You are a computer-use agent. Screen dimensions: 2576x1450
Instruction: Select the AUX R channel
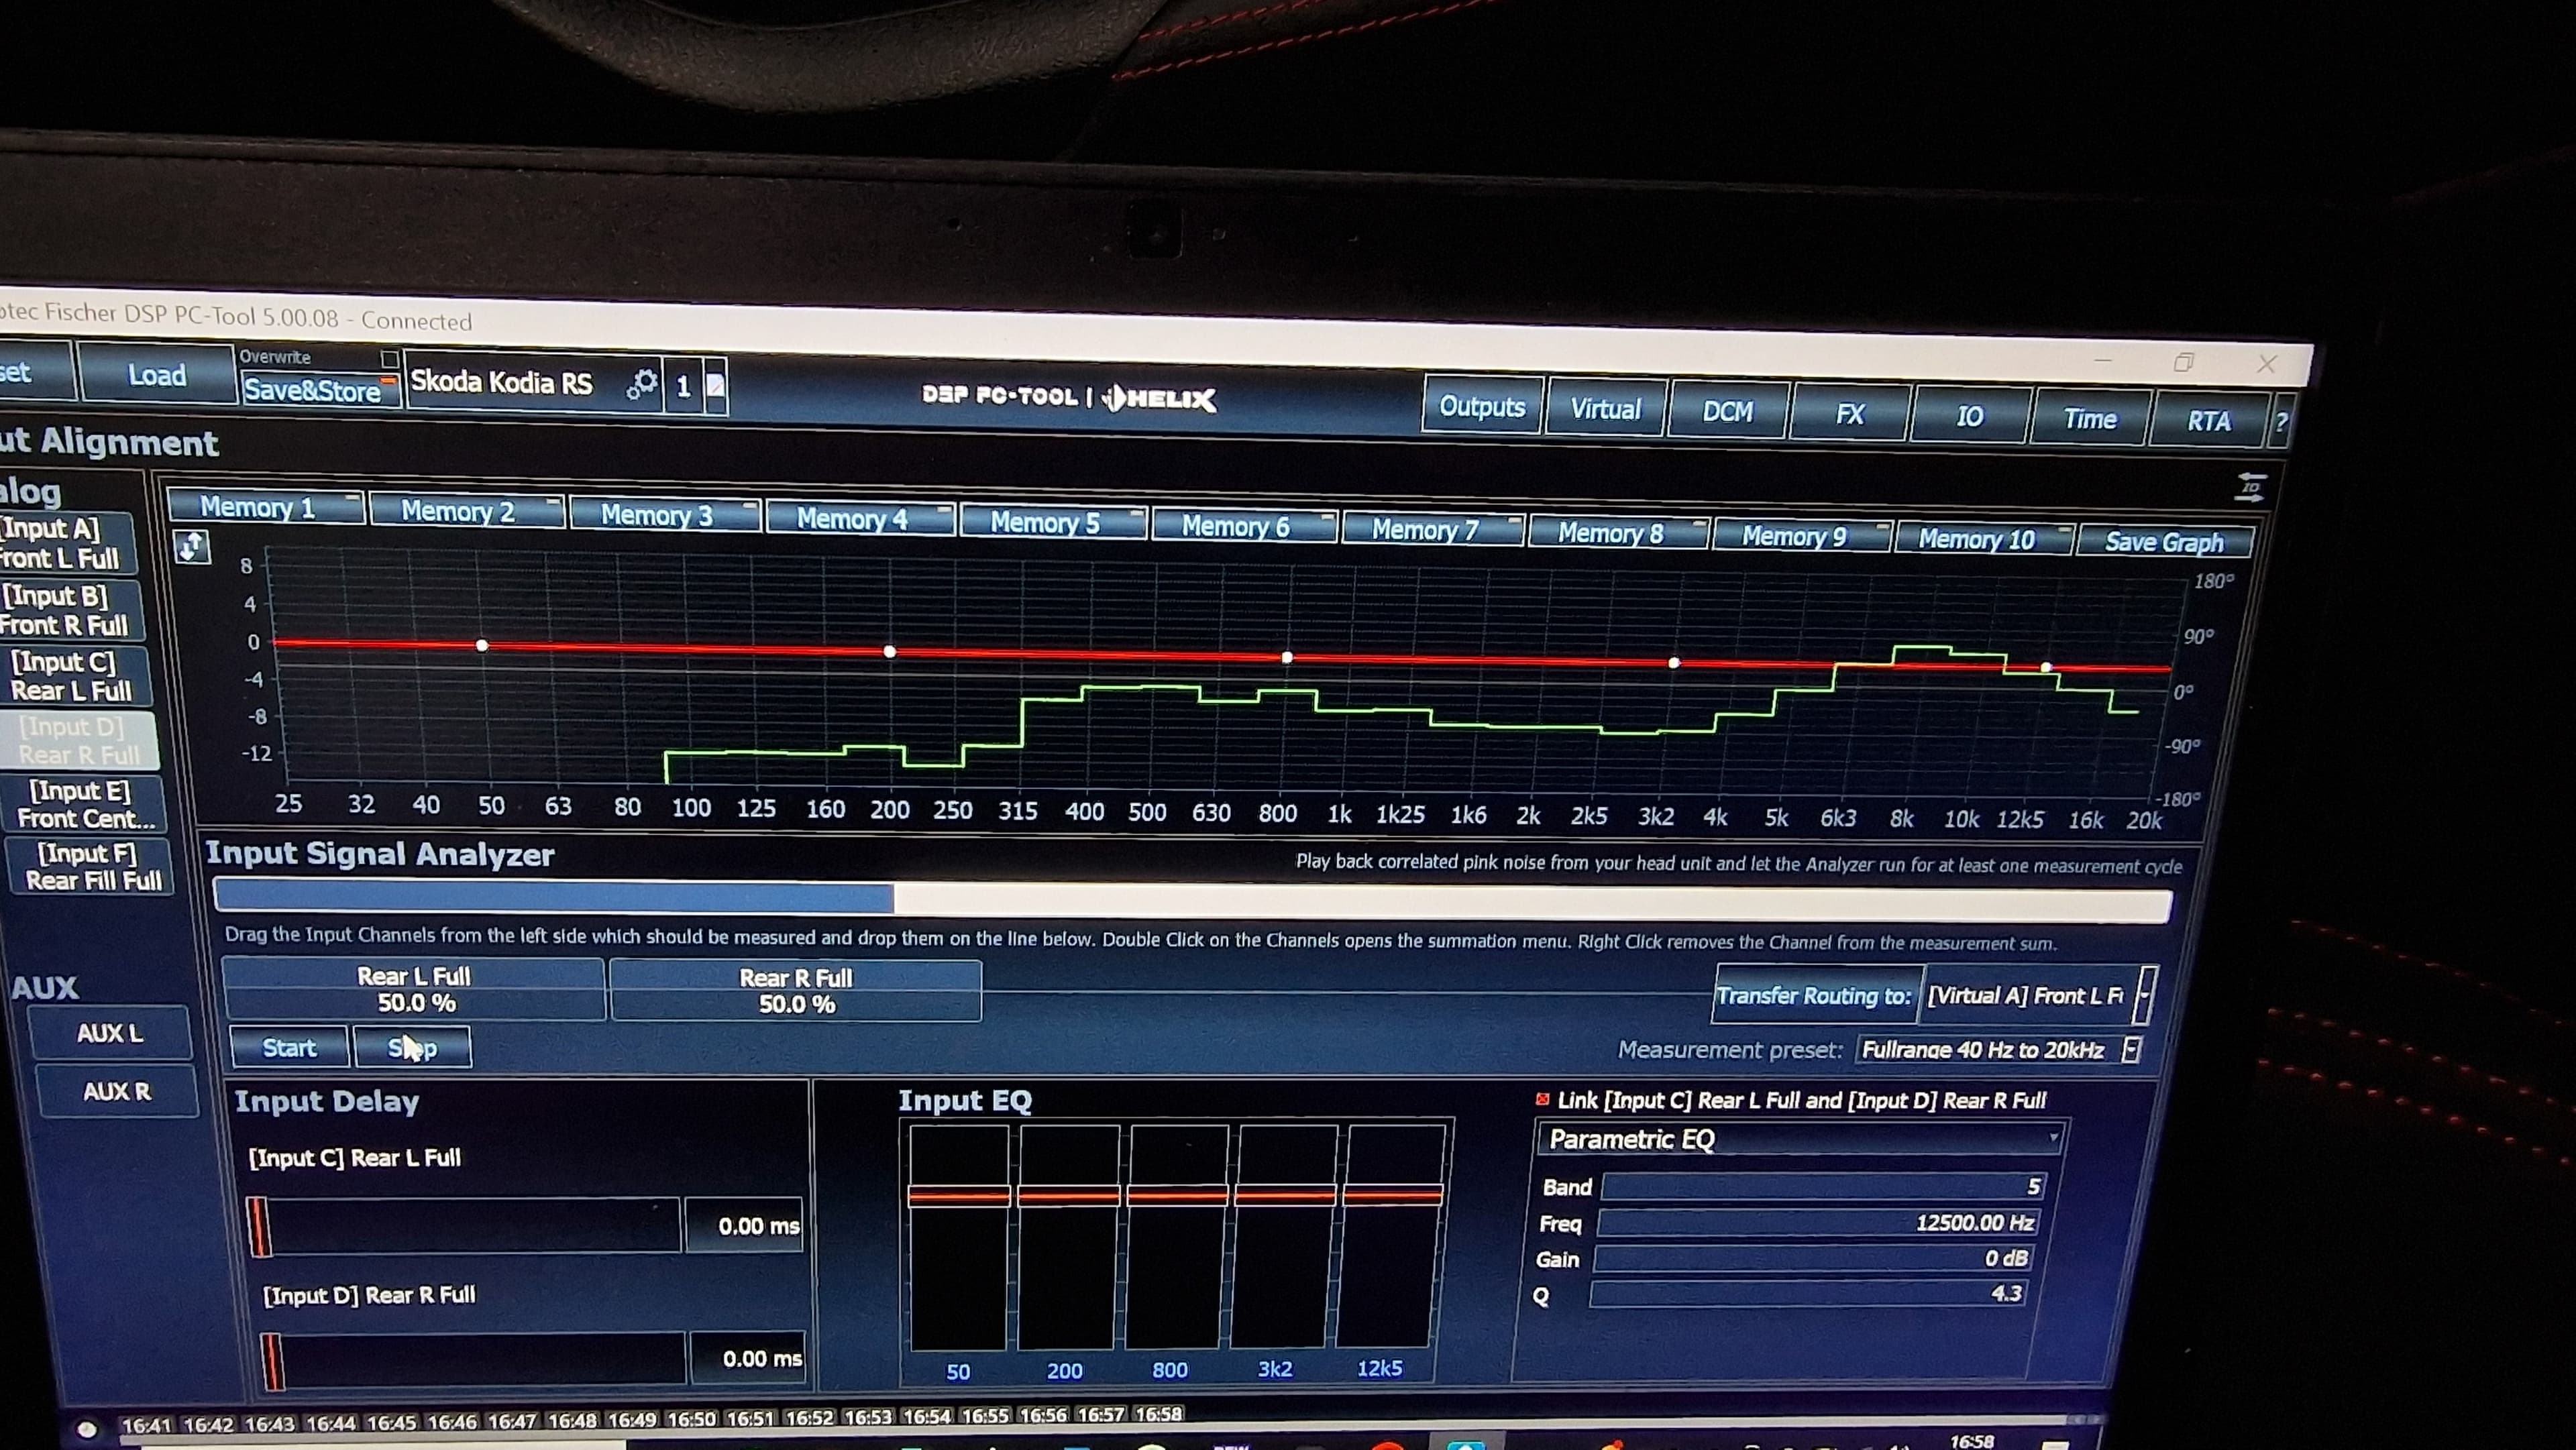coord(117,1091)
